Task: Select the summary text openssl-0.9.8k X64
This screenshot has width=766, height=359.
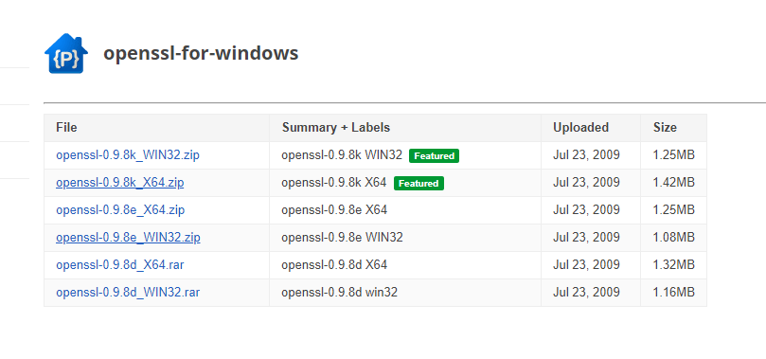Action: point(333,183)
